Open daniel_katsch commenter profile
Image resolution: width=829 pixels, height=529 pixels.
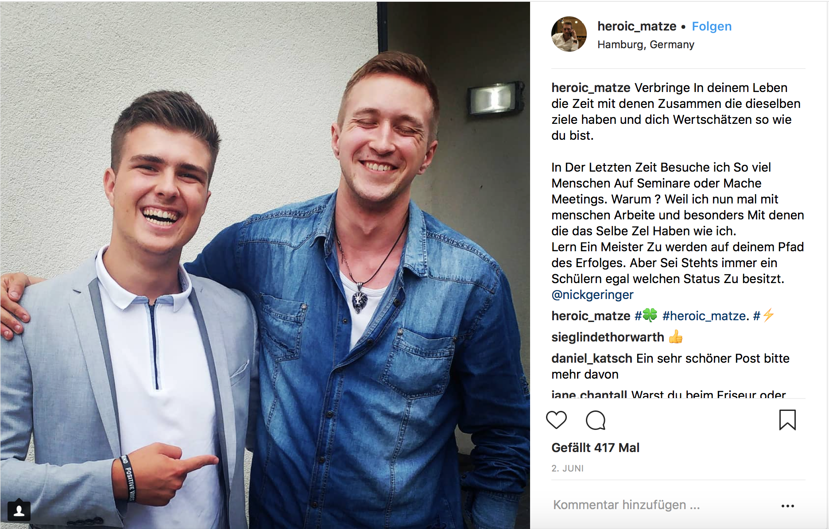(592, 358)
